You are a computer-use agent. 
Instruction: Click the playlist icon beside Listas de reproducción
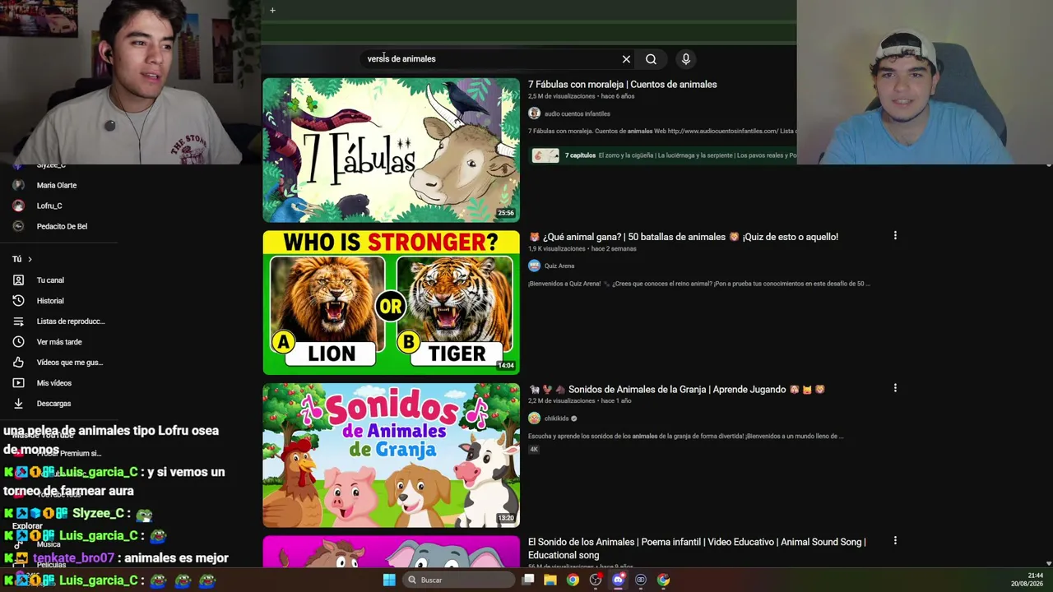[18, 321]
